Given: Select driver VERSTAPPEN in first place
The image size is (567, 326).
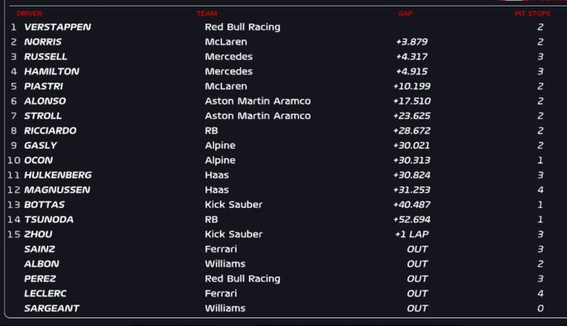Looking at the screenshot, I should (x=57, y=27).
